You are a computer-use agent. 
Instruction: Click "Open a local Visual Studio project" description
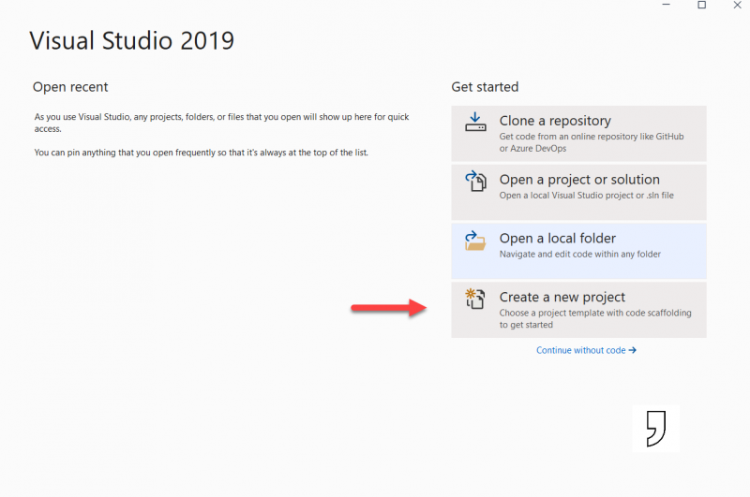587,196
